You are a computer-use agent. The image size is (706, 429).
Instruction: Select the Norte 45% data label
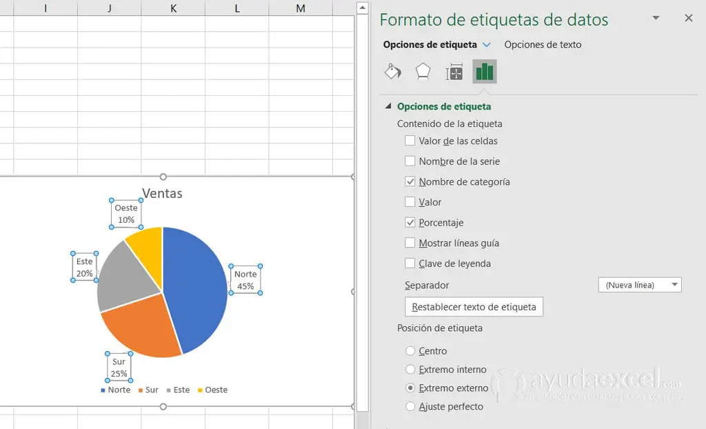click(x=245, y=278)
